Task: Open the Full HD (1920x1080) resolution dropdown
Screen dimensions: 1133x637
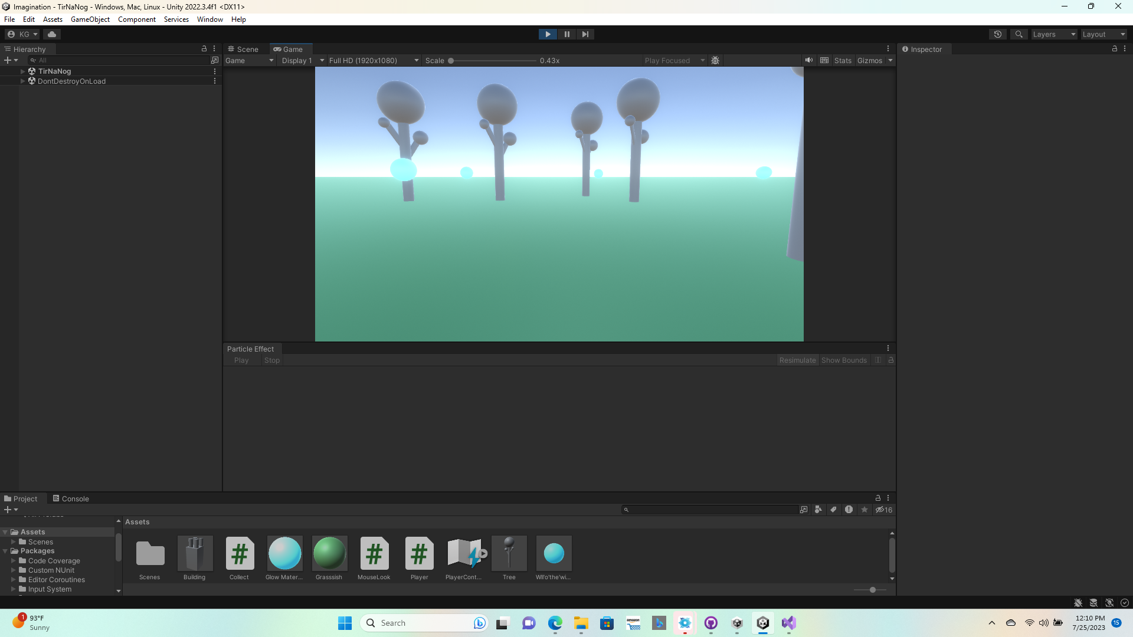Action: pyautogui.click(x=372, y=60)
